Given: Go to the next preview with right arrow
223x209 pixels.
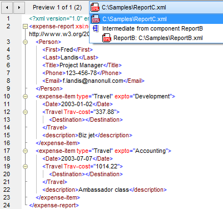Looking at the screenshot, I should click(19, 8).
